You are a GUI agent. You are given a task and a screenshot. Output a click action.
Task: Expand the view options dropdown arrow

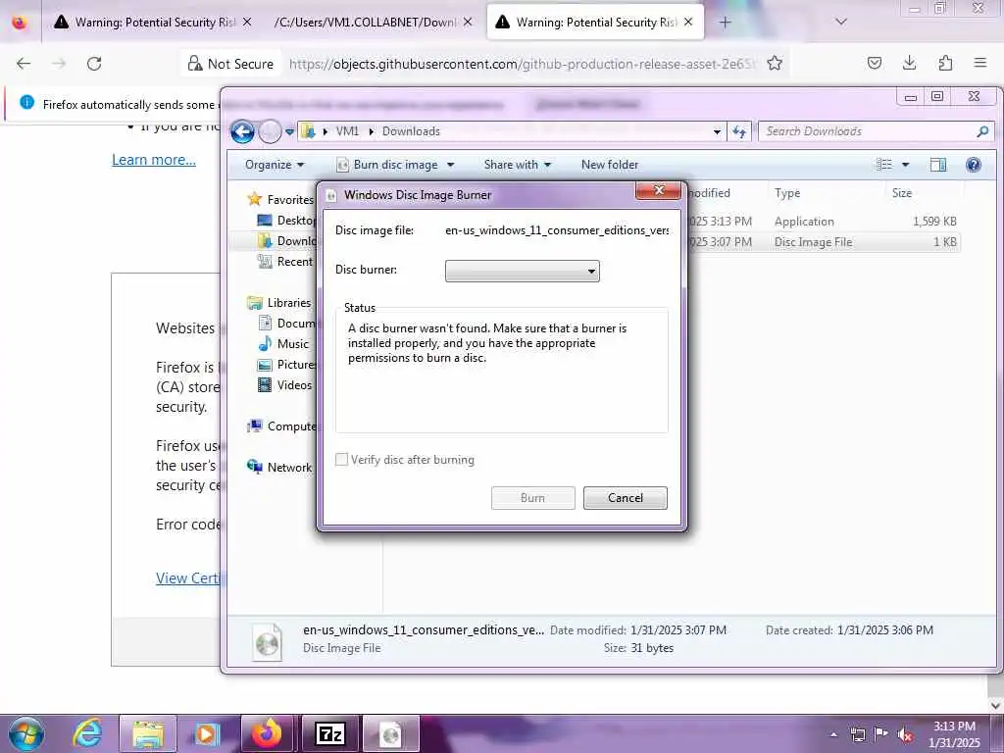905,165
